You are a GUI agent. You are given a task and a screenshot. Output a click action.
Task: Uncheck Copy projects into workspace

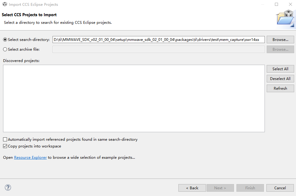pyautogui.click(x=5, y=146)
